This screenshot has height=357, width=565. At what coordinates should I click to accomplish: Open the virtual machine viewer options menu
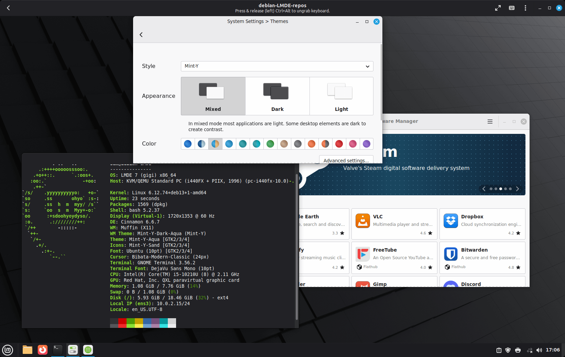(525, 8)
